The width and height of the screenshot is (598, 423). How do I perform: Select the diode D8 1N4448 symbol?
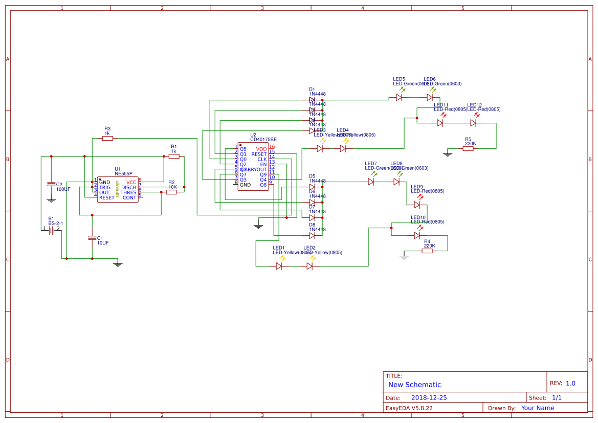pos(312,236)
